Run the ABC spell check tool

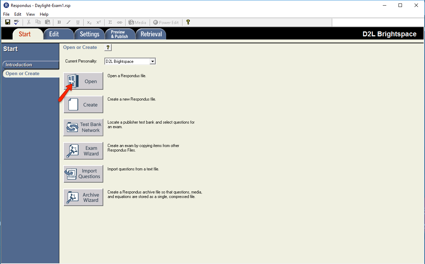[x=17, y=22]
